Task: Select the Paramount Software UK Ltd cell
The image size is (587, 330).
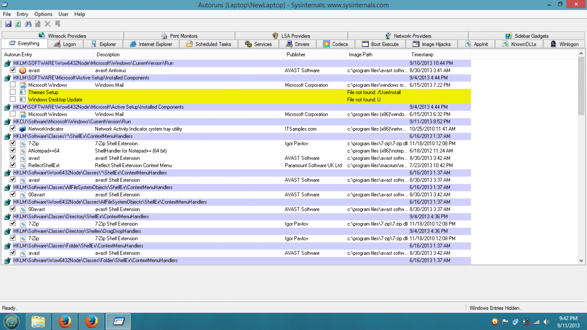Action: coord(313,165)
